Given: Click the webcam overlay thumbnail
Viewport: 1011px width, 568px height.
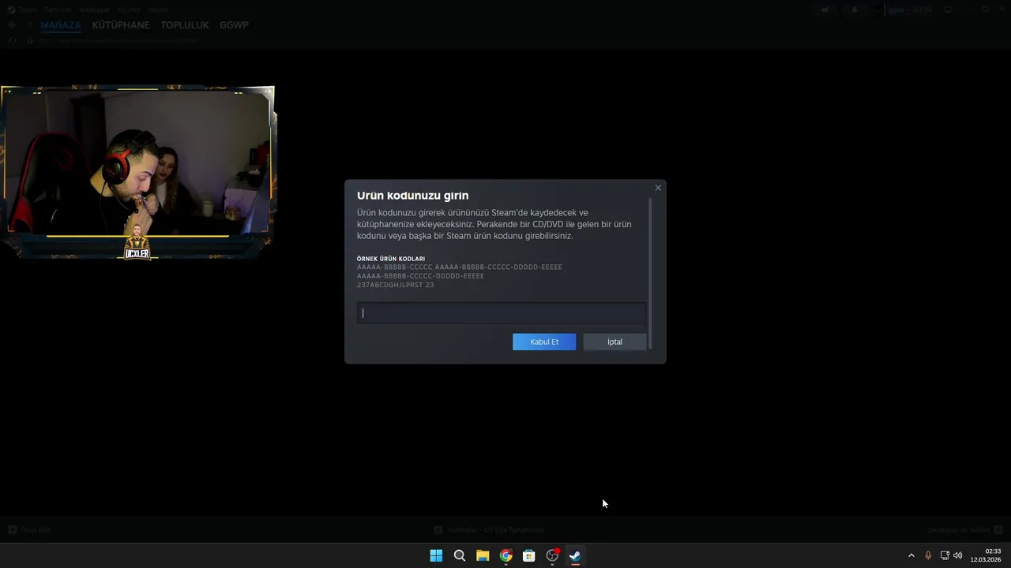Looking at the screenshot, I should click(138, 172).
